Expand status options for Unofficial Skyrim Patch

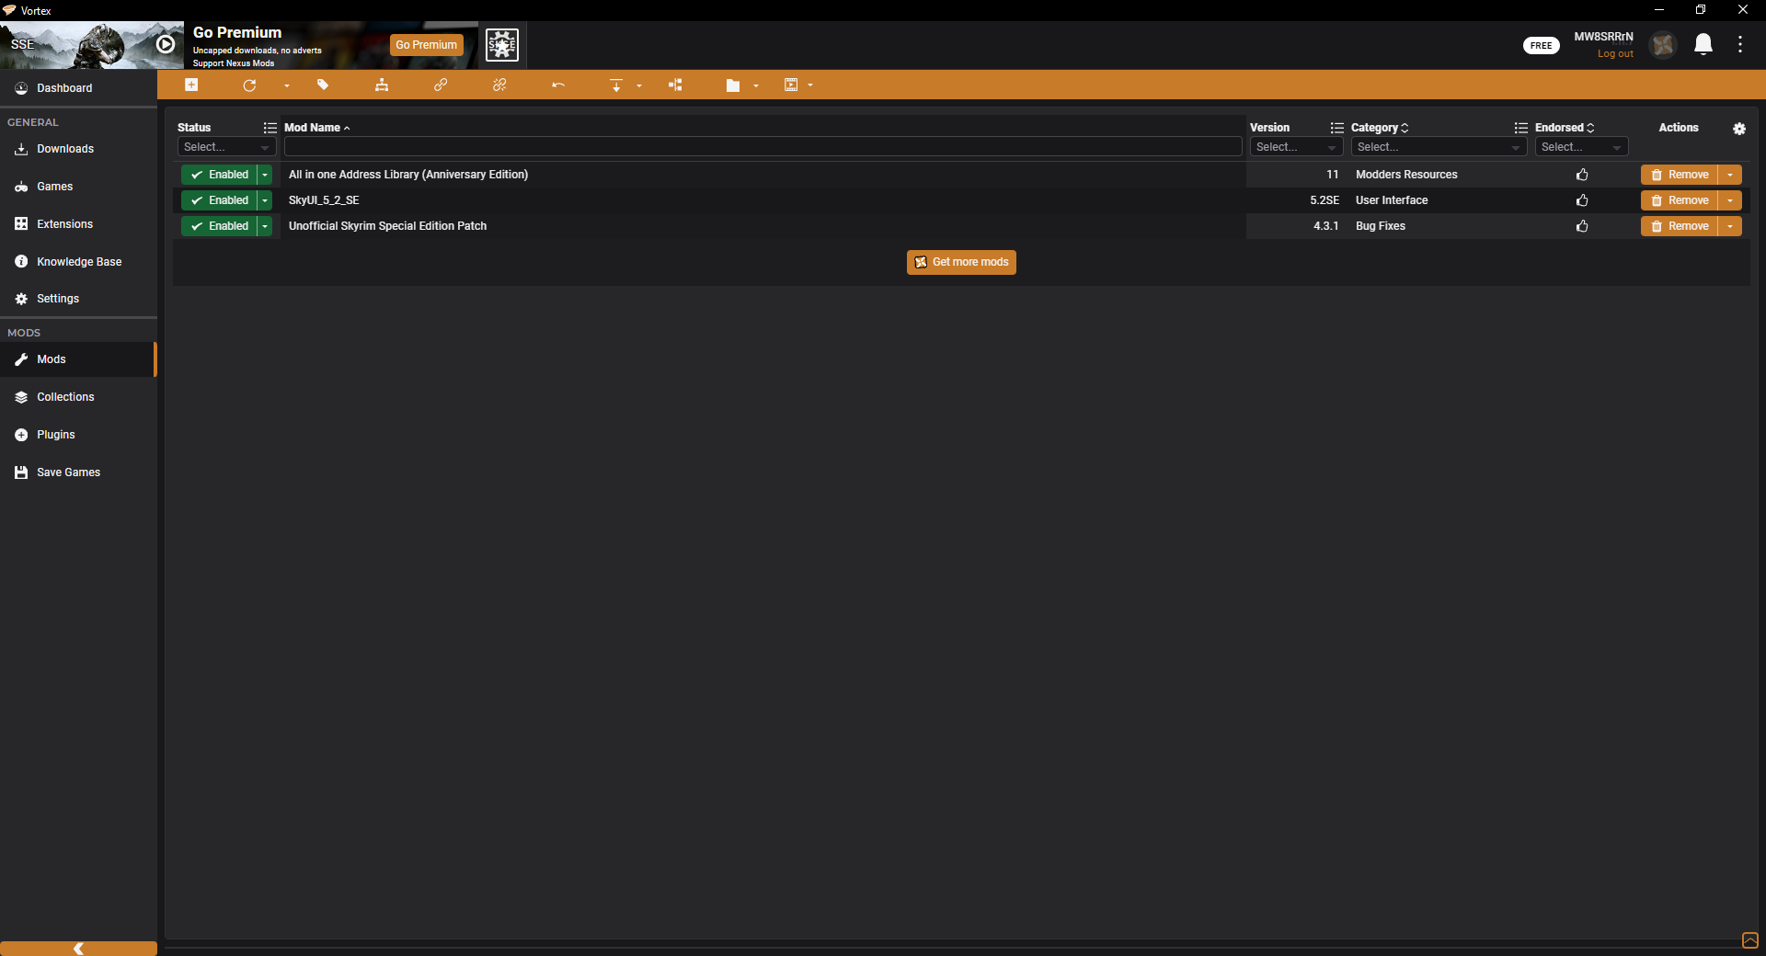click(265, 226)
